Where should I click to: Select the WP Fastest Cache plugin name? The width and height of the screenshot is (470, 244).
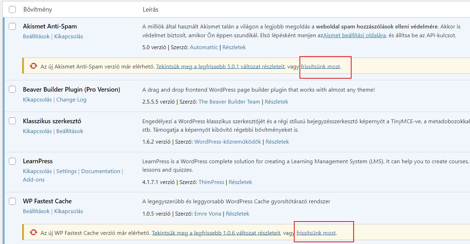click(x=47, y=201)
